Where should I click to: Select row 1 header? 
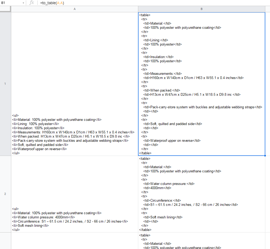pyautogui.click(x=5, y=84)
